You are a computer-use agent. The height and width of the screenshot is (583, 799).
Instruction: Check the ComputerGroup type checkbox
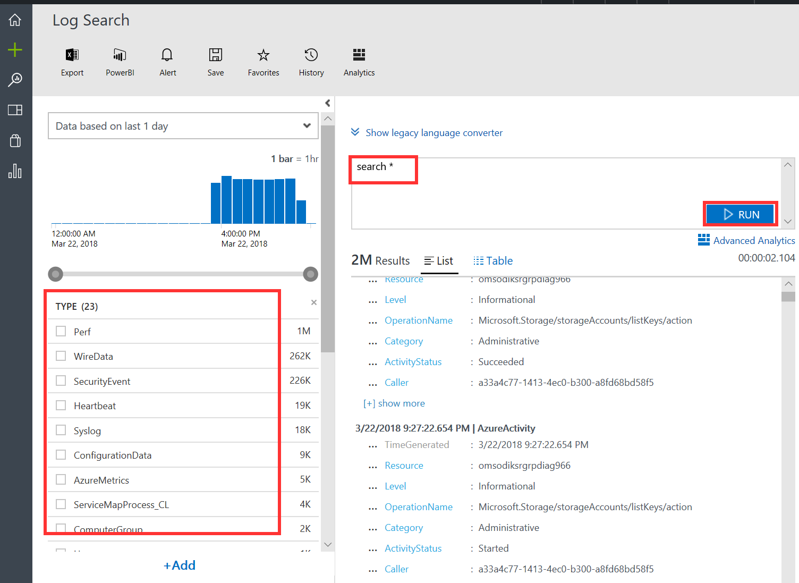point(61,529)
